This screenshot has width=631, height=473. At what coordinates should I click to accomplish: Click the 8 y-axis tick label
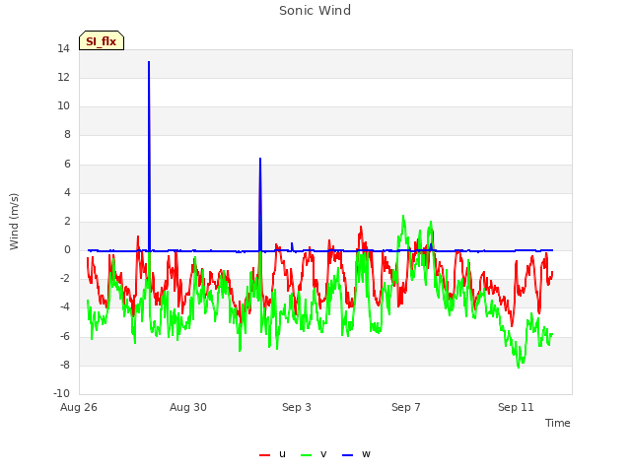point(67,135)
